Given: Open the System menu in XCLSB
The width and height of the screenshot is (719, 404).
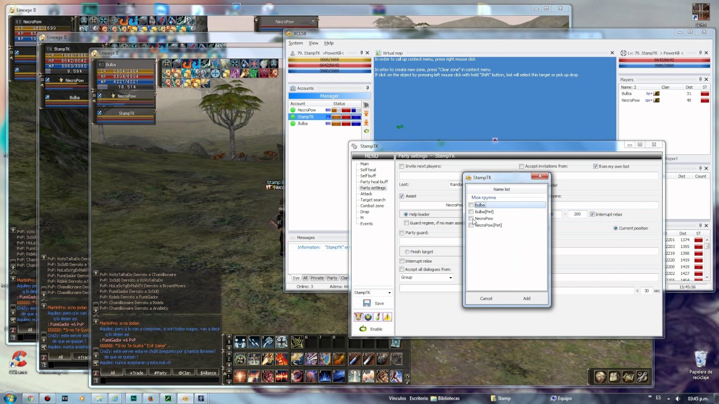Looking at the screenshot, I should 295,43.
